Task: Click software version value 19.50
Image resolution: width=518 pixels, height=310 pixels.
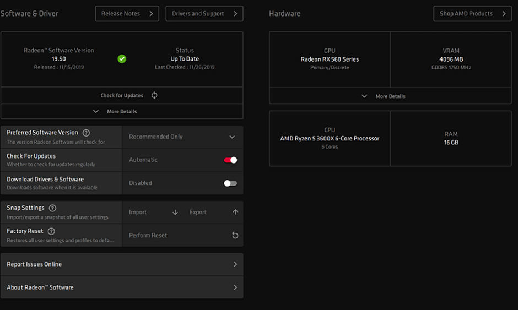Action: 59,59
